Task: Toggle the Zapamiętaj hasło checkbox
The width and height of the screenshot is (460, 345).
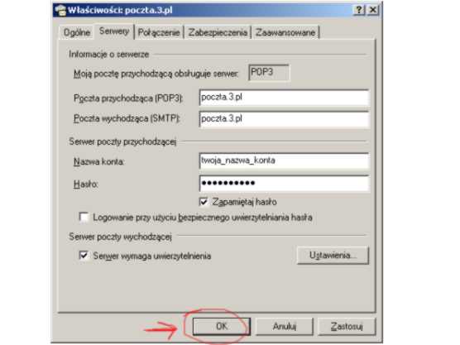Action: [x=204, y=202]
